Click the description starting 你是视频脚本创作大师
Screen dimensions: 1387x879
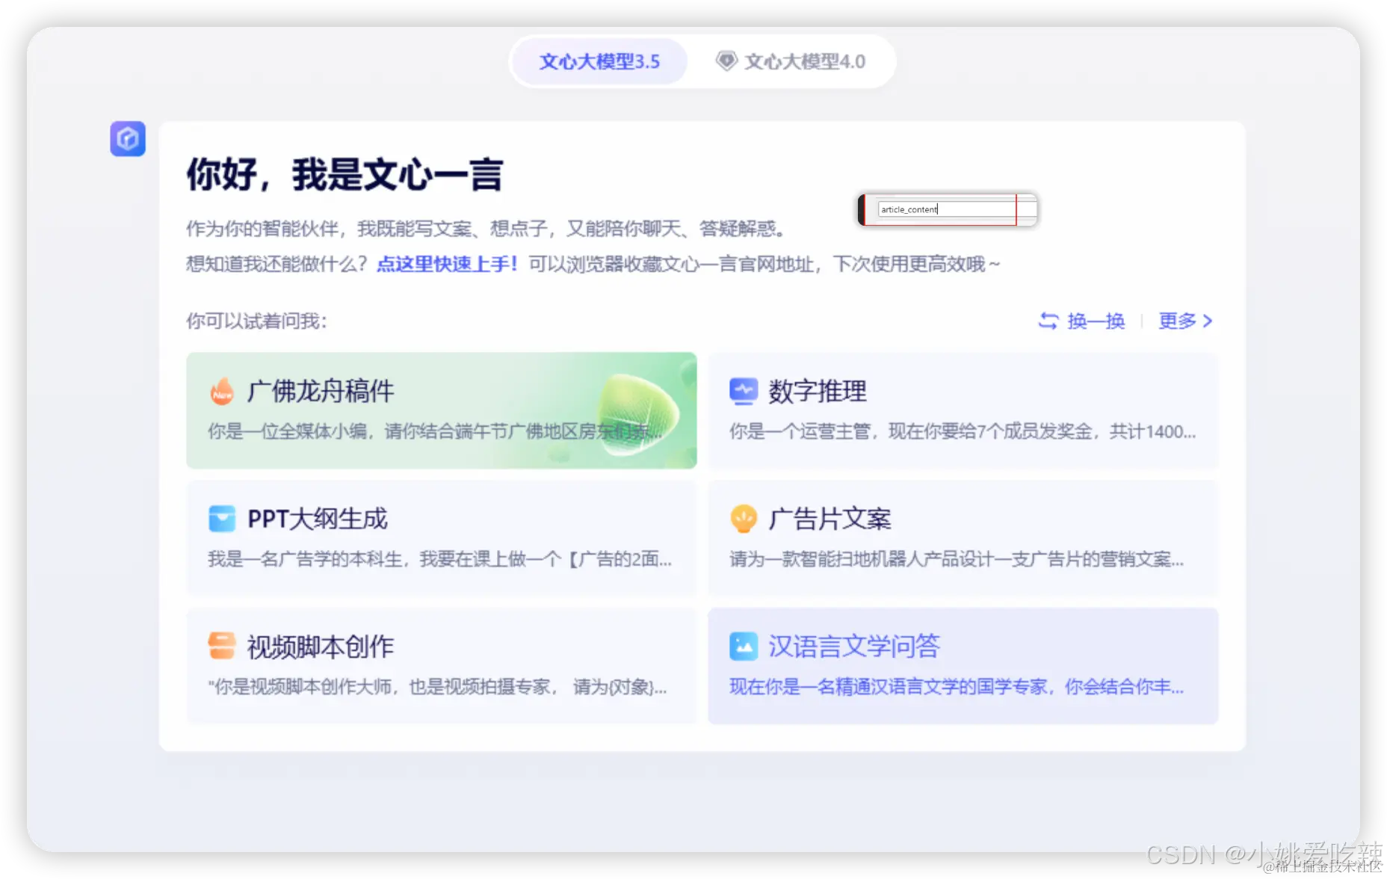(x=437, y=687)
